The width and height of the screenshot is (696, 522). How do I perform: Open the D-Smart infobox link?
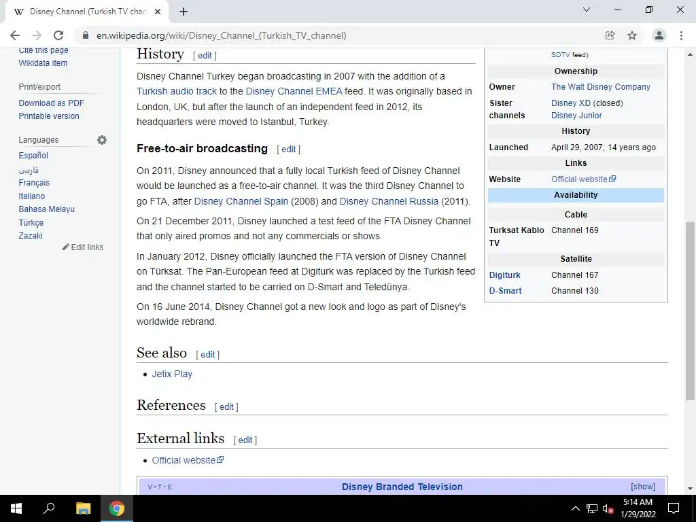coord(505,291)
